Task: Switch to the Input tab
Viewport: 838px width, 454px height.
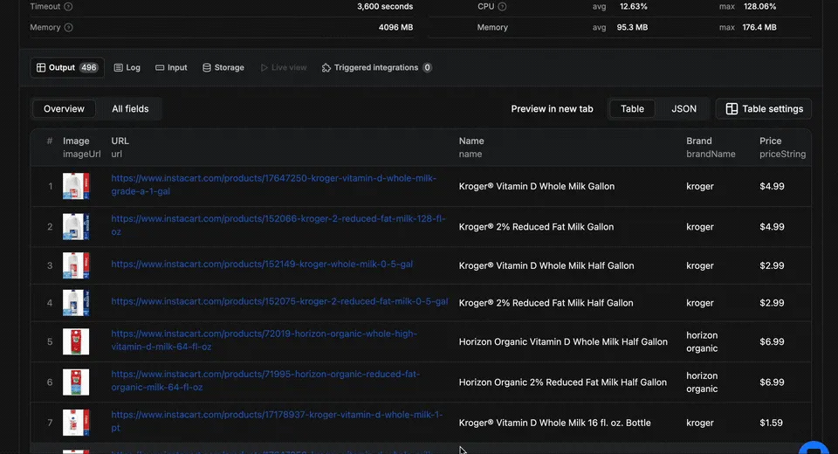Action: [x=171, y=67]
